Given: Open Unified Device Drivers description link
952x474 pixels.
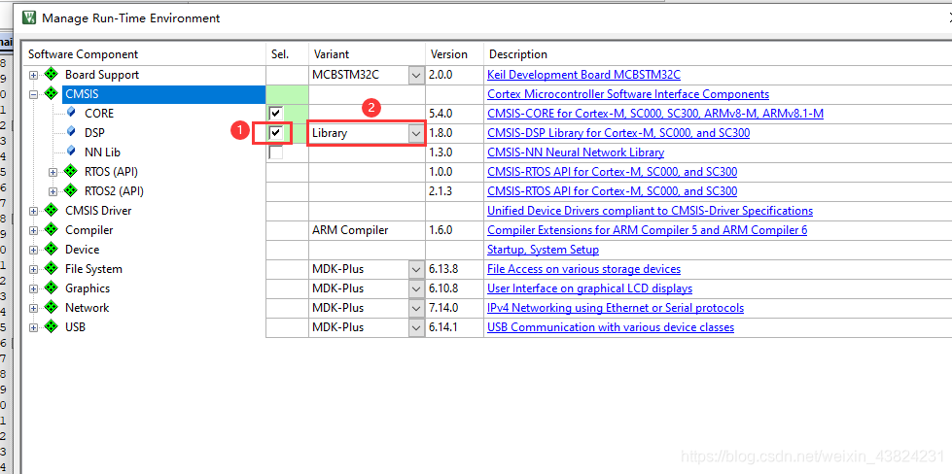Looking at the screenshot, I should coord(650,211).
